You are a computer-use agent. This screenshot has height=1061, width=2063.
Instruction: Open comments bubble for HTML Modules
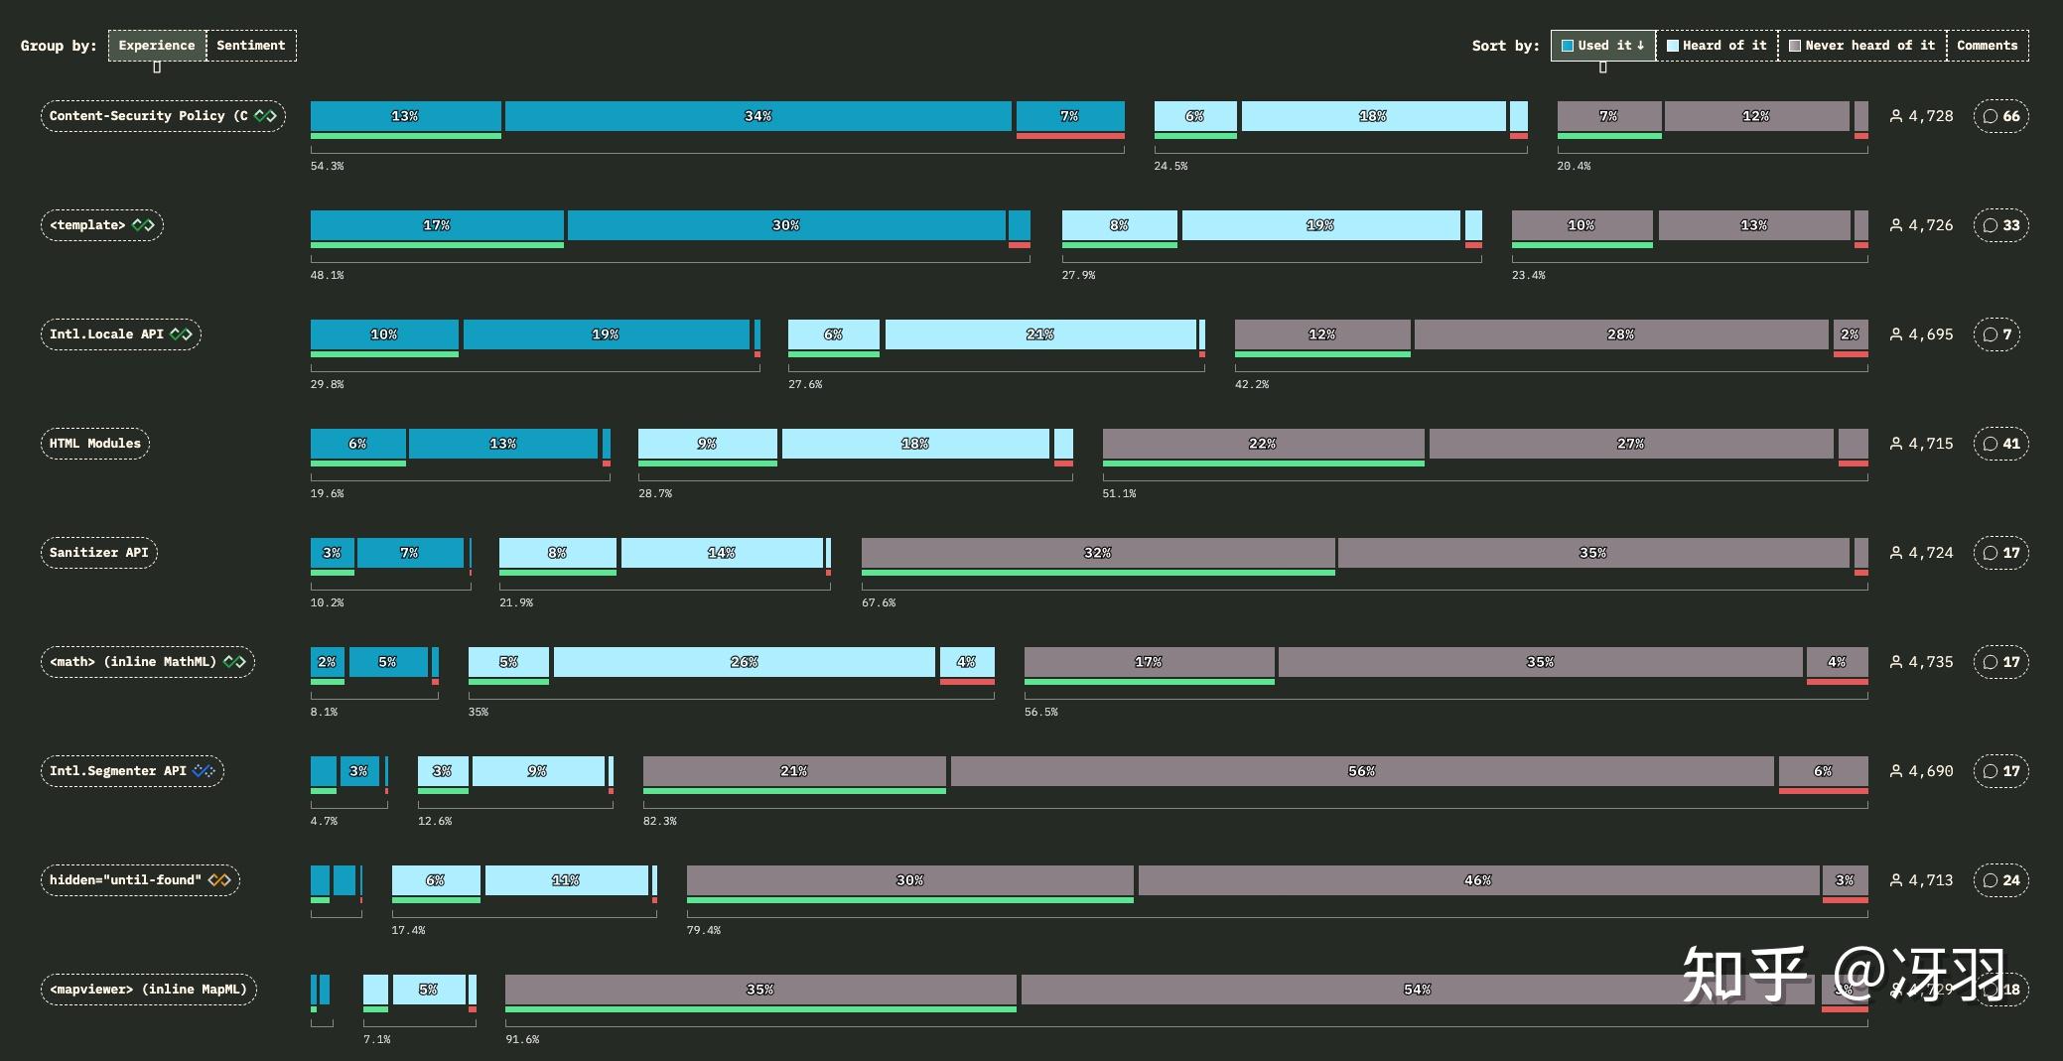pyautogui.click(x=2000, y=444)
